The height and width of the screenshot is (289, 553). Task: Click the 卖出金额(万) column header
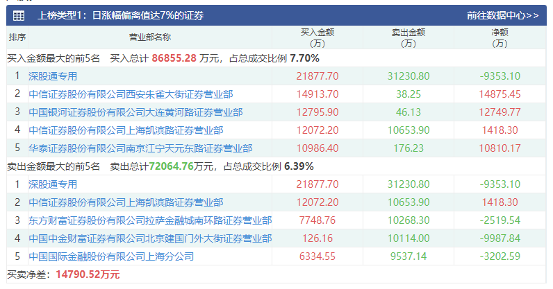[408, 37]
